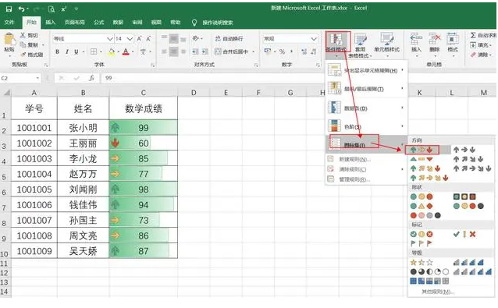The height and width of the screenshot is (308, 498).
Task: Click the Save icon in quick access toolbar
Action: click(x=9, y=9)
